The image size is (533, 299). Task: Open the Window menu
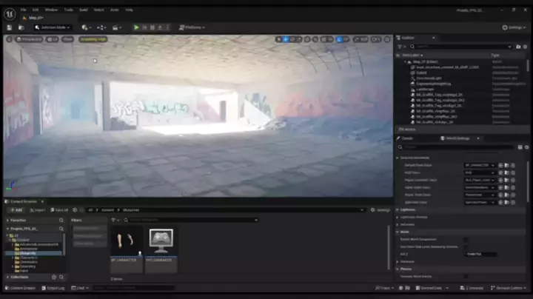pyautogui.click(x=51, y=10)
